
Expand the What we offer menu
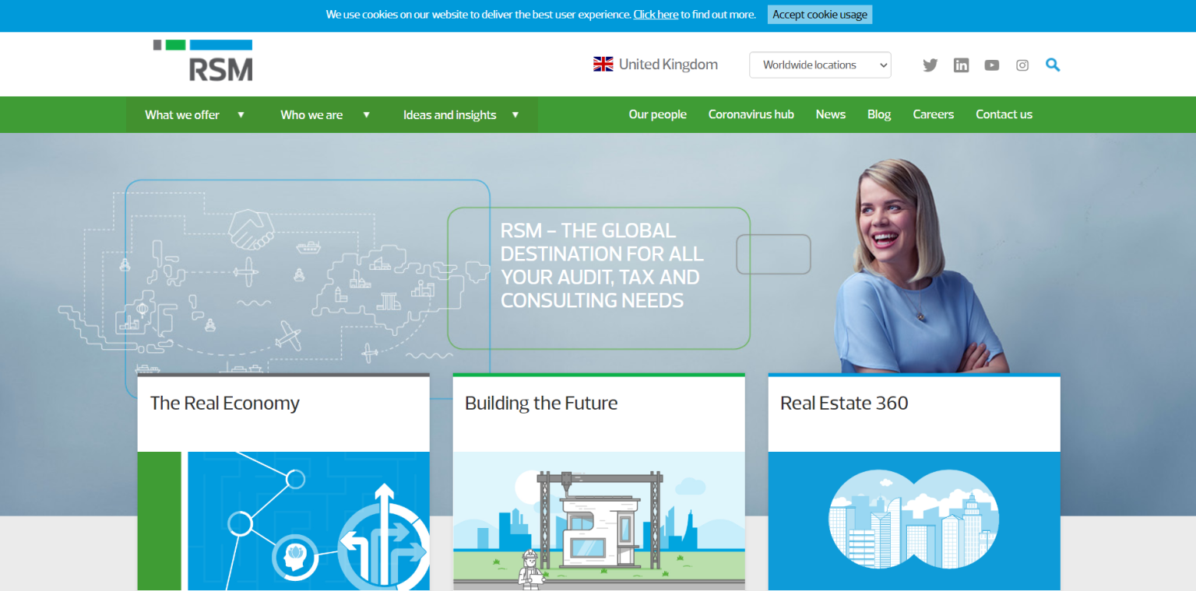(x=194, y=115)
